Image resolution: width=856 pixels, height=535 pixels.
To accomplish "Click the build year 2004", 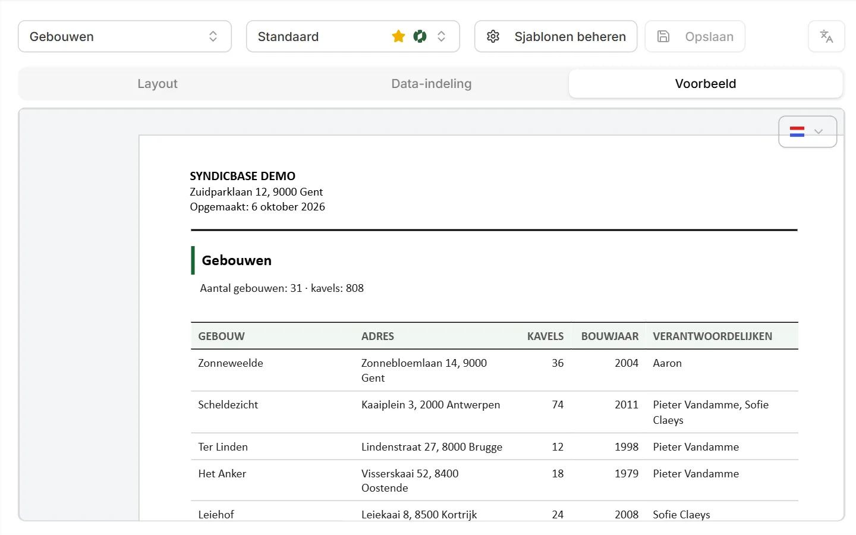I will [627, 363].
